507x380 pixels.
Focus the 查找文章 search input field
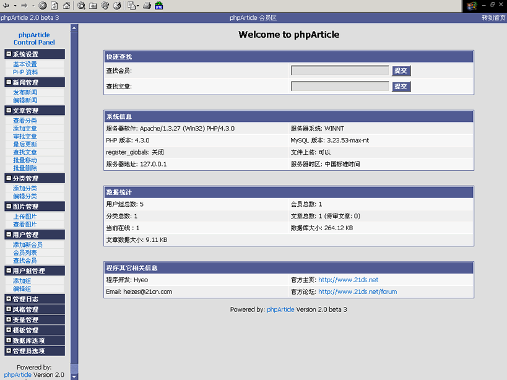[340, 86]
